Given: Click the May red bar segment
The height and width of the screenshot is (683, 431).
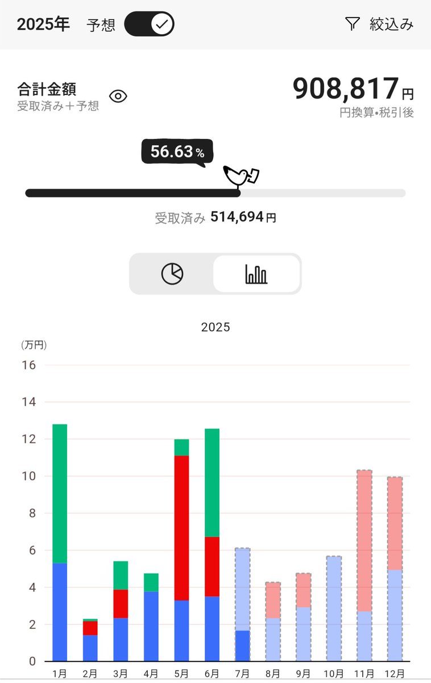Looking at the screenshot, I should point(181,528).
